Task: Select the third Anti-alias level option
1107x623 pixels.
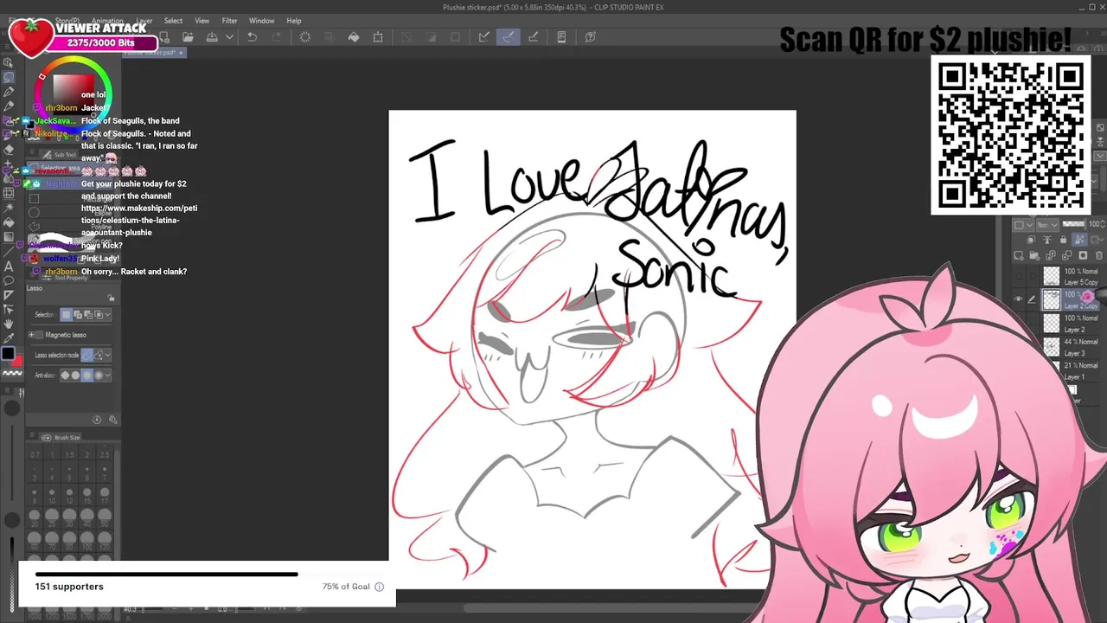Action: click(x=86, y=376)
